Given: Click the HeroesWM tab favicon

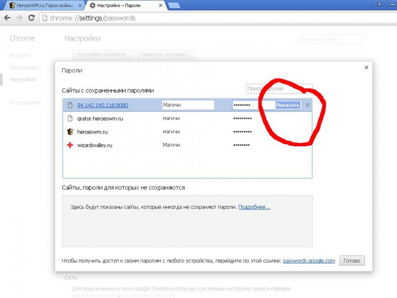Looking at the screenshot, I should [12, 5].
